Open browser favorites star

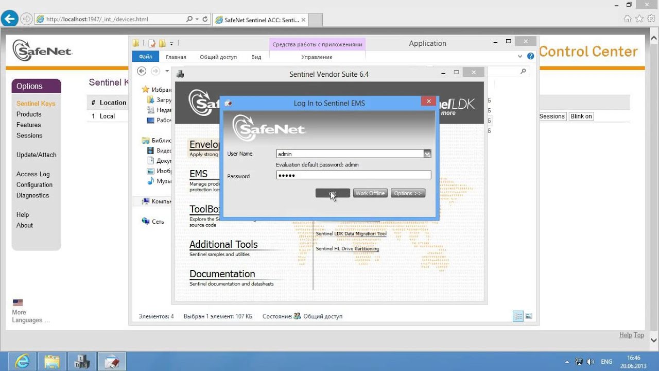(x=639, y=19)
